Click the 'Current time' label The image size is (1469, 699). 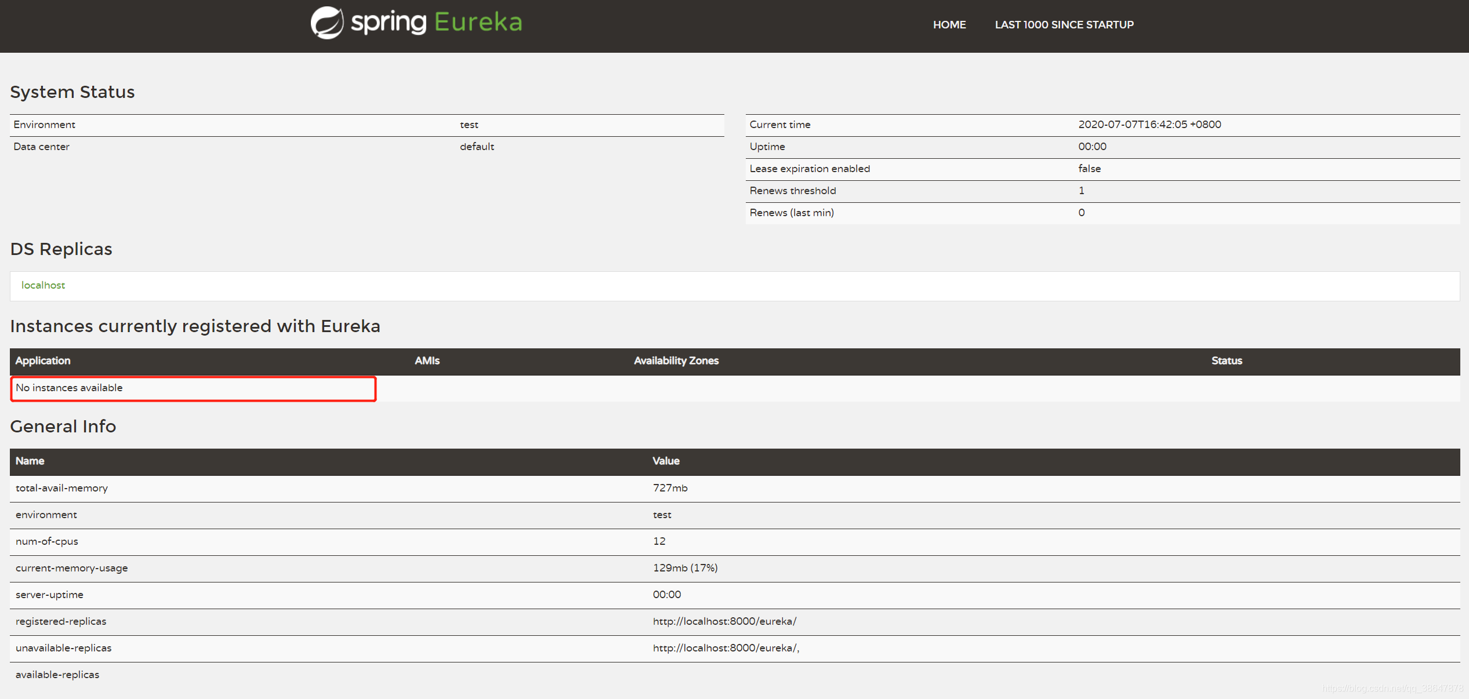[779, 125]
